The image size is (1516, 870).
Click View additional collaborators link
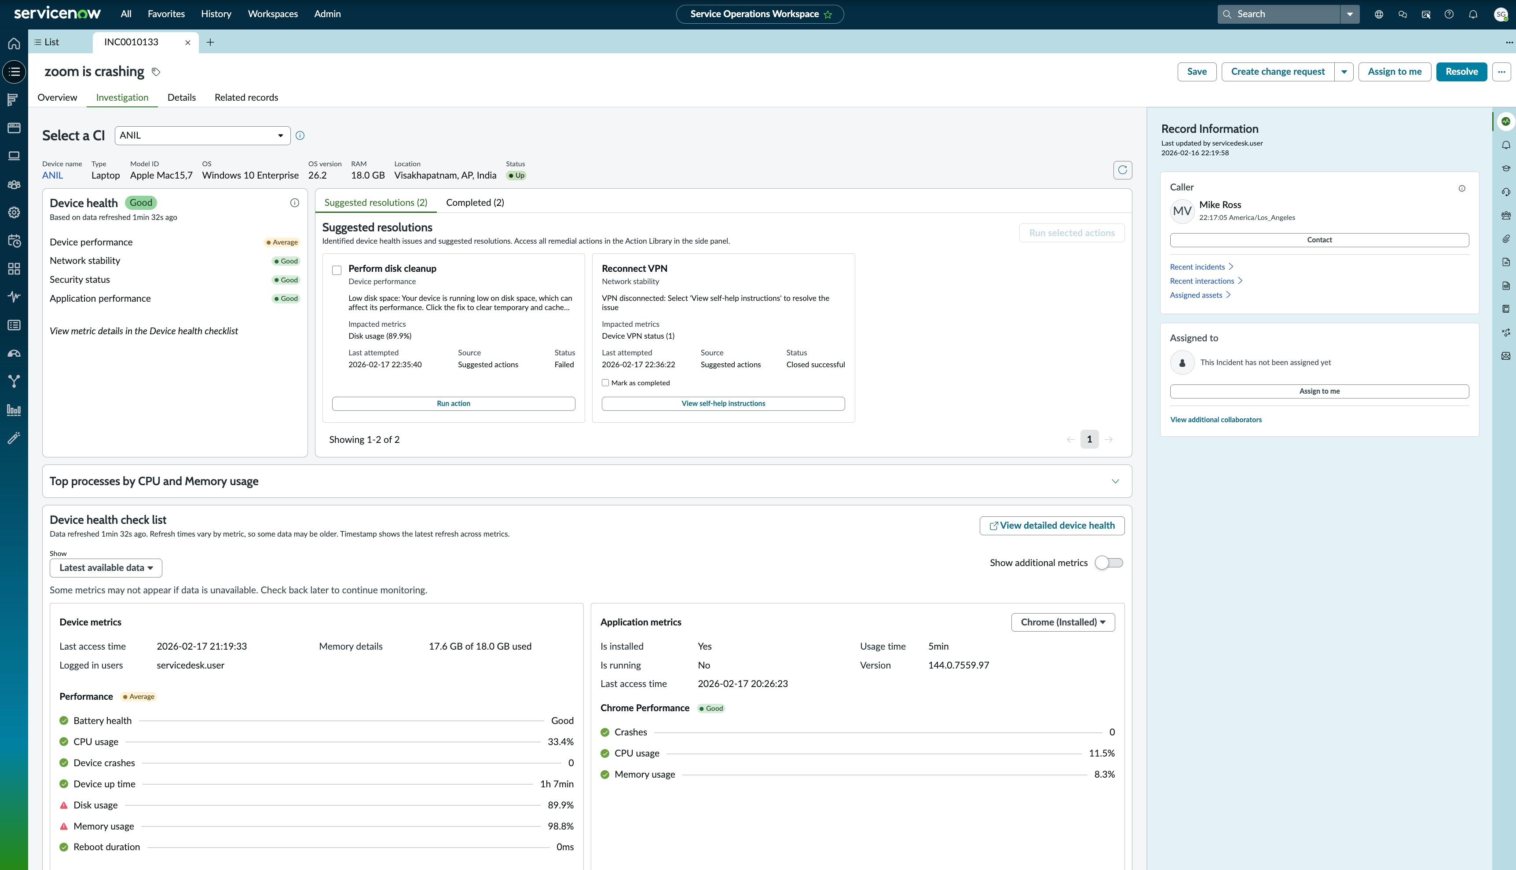click(1216, 420)
